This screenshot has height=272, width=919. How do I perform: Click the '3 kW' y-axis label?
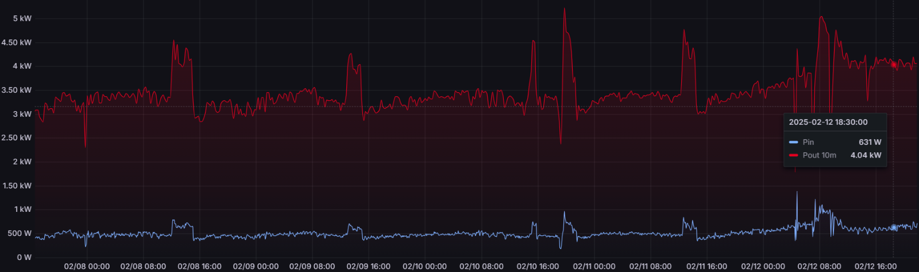pos(22,114)
